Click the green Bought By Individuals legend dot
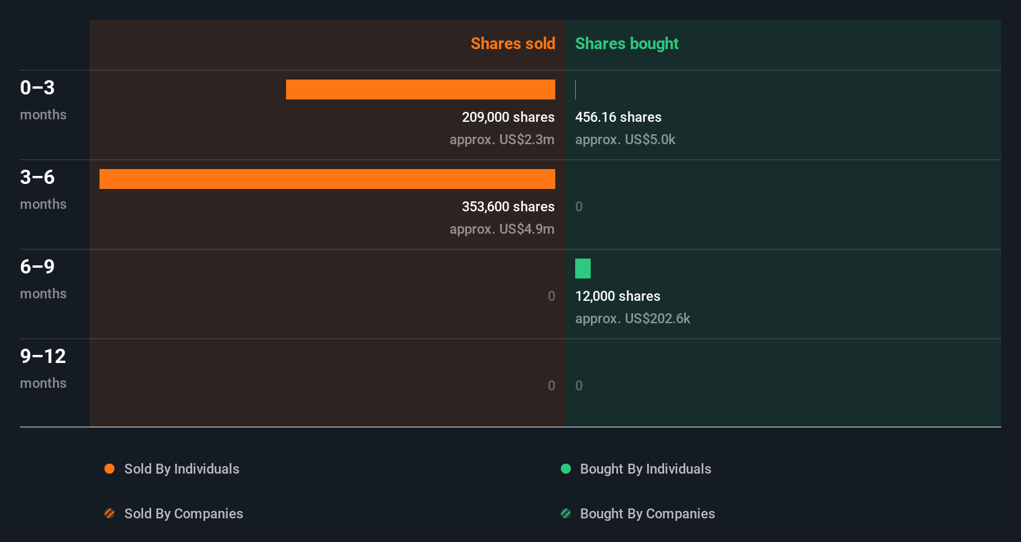Viewport: 1021px width, 542px height. [566, 469]
